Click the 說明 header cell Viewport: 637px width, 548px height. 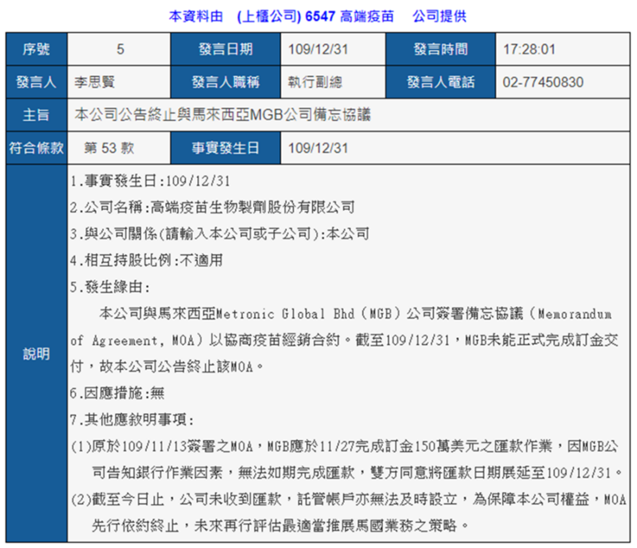pos(36,354)
